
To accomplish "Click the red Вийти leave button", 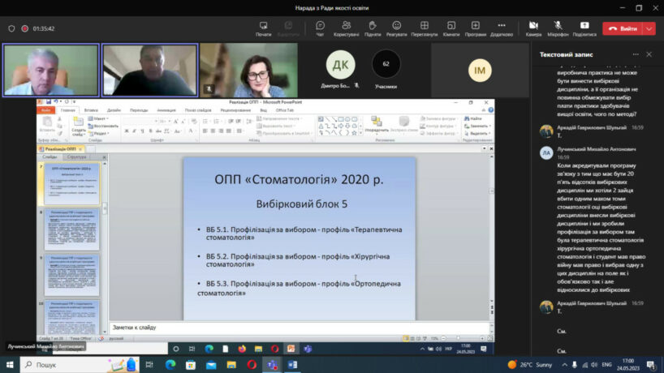I will tap(622, 28).
